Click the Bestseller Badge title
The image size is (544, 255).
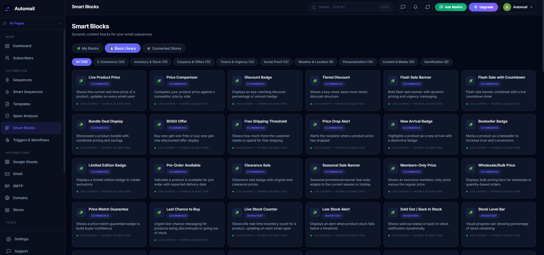coord(493,121)
